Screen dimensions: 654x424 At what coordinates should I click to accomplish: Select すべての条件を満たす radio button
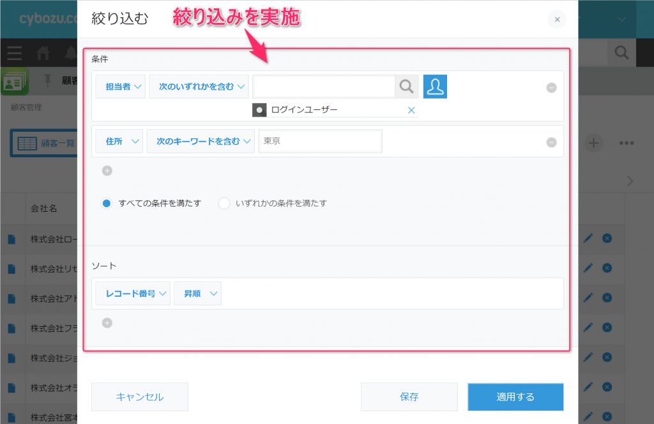click(107, 203)
